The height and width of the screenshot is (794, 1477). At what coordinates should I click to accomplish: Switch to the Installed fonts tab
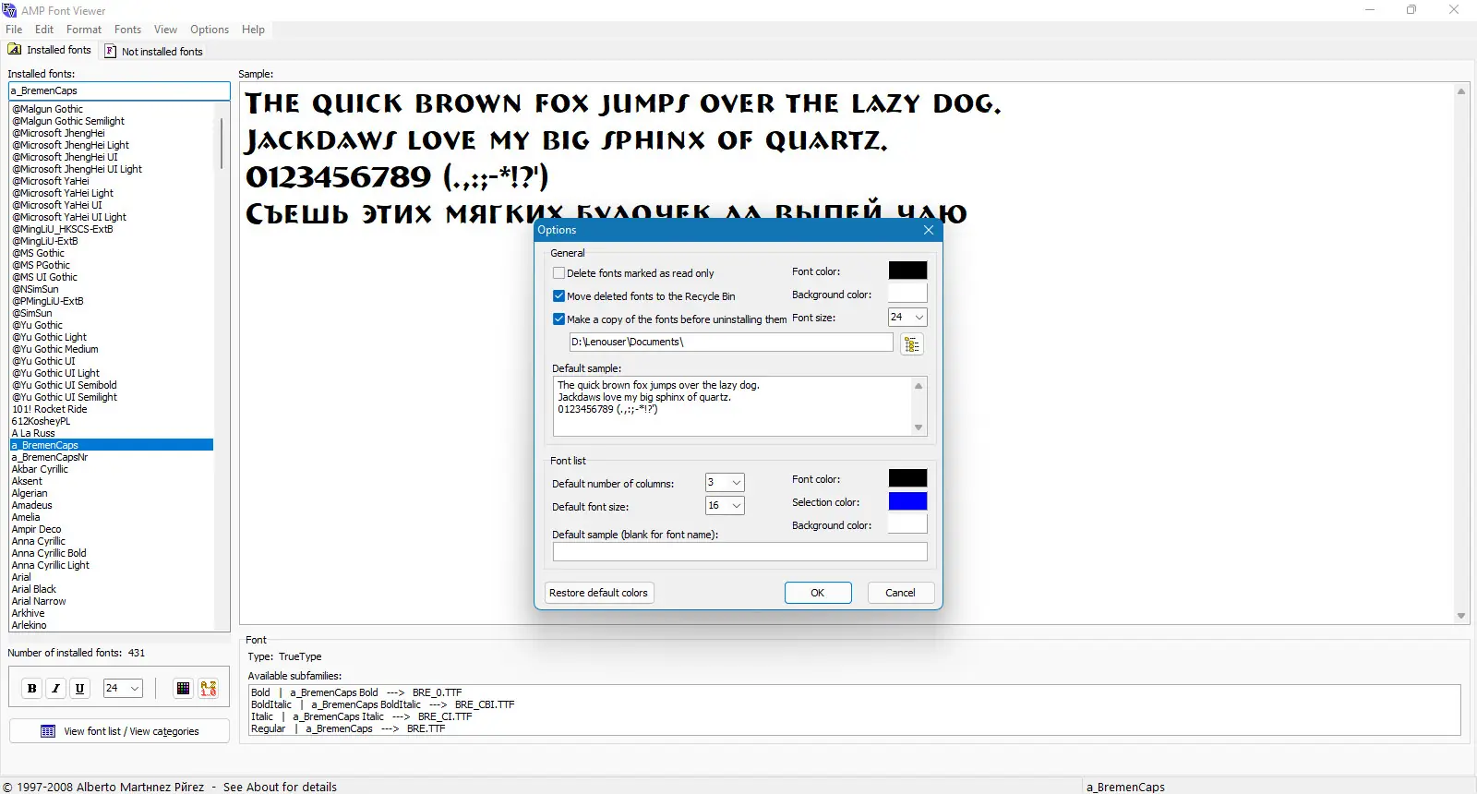[x=50, y=50]
